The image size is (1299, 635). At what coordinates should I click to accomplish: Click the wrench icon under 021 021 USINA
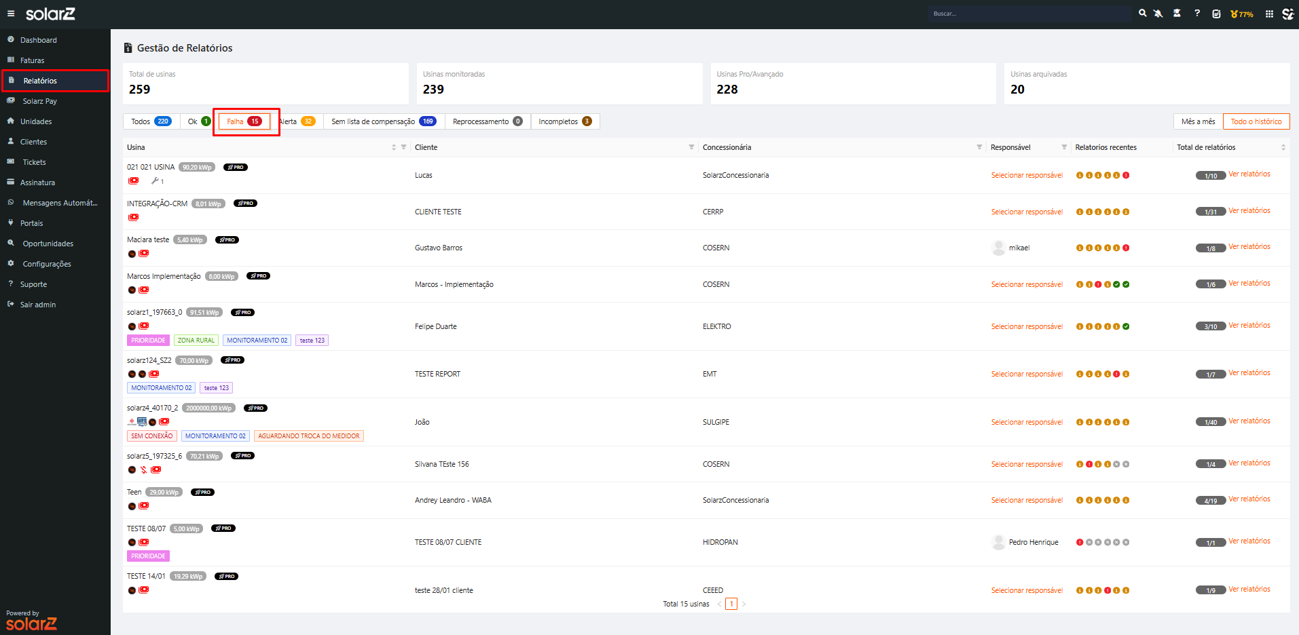tap(155, 180)
